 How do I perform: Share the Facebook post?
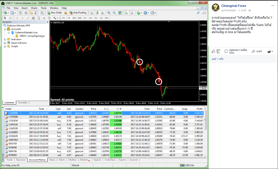point(257,51)
